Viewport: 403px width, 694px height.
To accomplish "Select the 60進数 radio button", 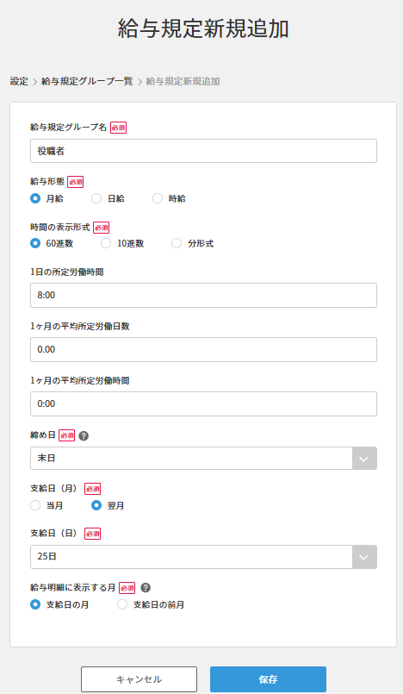I will (x=35, y=243).
